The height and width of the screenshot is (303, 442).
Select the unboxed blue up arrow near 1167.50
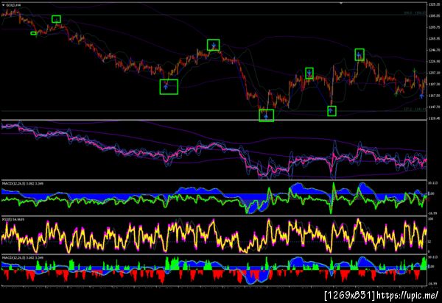click(x=421, y=96)
